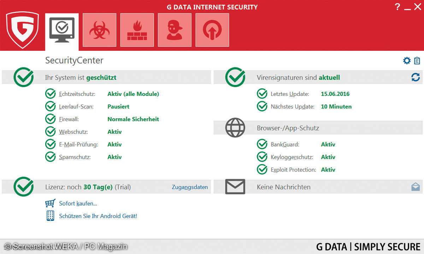This screenshot has height=254, width=424.
Task: Click the globe Browser-/App-Schutz icon
Action: click(235, 128)
